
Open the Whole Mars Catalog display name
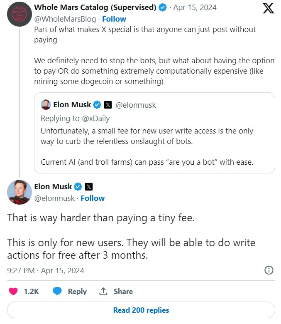click(95, 7)
